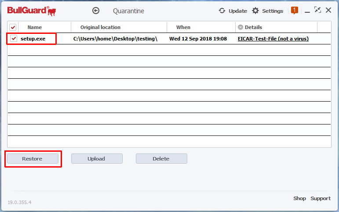
Task: Minimize the BullGuard window
Action: click(x=307, y=12)
